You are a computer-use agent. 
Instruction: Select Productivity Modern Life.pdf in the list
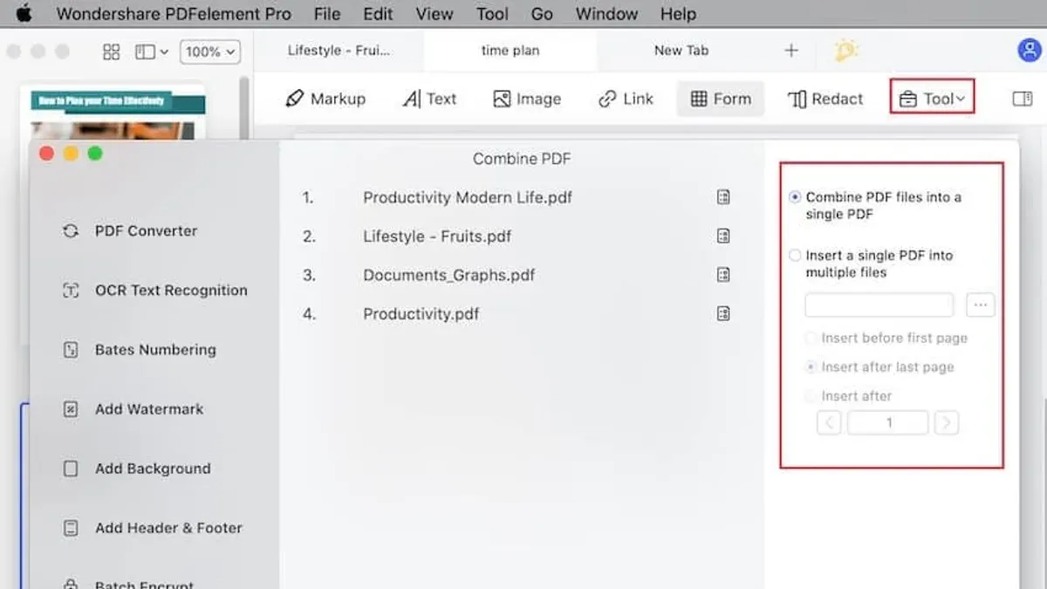point(468,197)
